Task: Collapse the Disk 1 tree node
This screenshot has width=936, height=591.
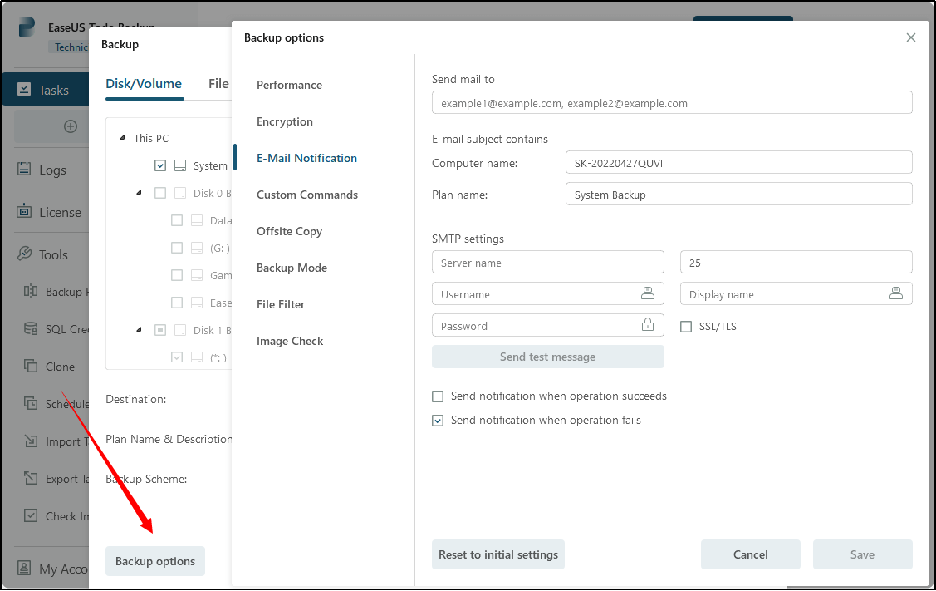Action: (139, 330)
